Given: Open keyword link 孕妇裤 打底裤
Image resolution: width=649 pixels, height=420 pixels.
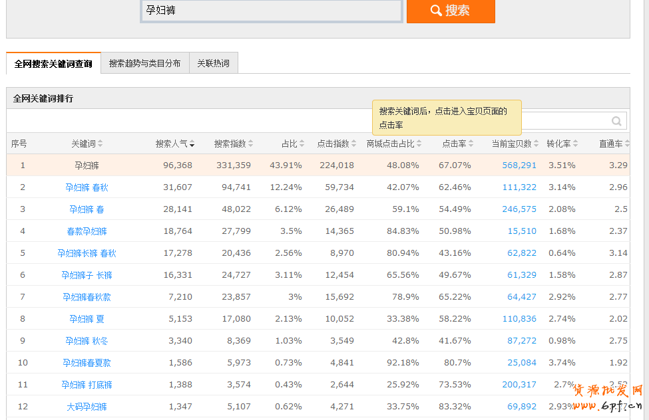Looking at the screenshot, I should click(87, 385).
